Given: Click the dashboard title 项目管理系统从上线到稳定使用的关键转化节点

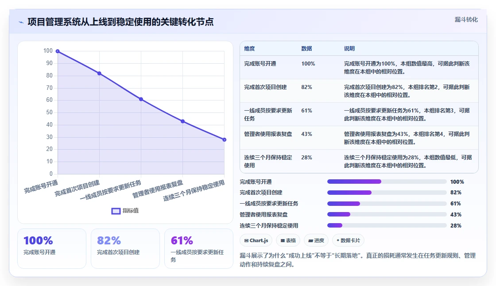Looking at the screenshot, I should pos(120,22).
